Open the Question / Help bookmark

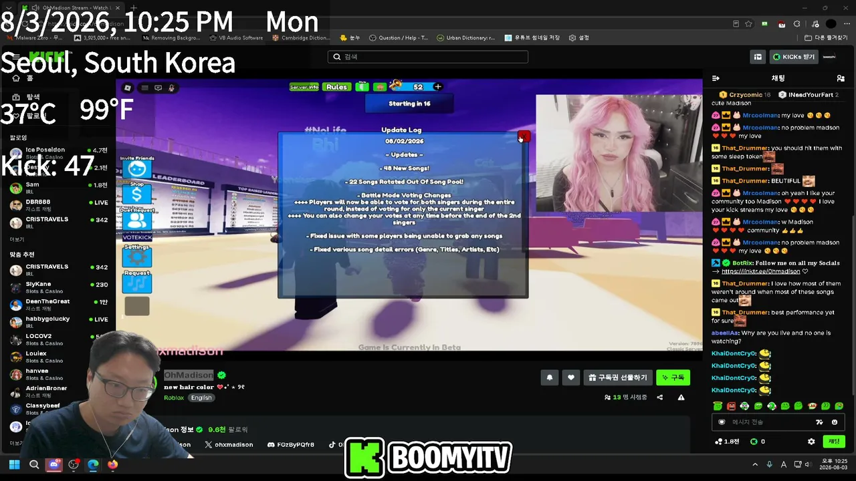tap(399, 38)
